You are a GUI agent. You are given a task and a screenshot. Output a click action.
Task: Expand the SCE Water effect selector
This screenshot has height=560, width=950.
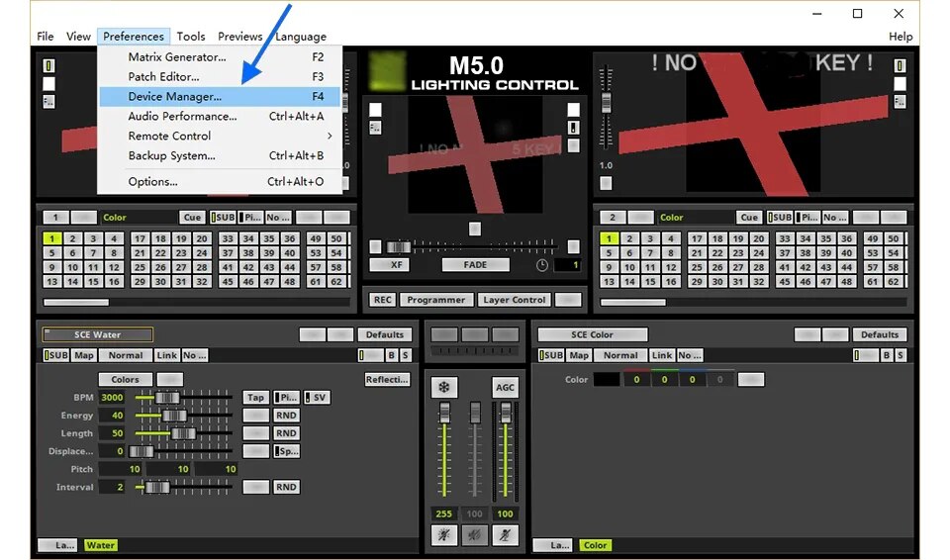97,334
